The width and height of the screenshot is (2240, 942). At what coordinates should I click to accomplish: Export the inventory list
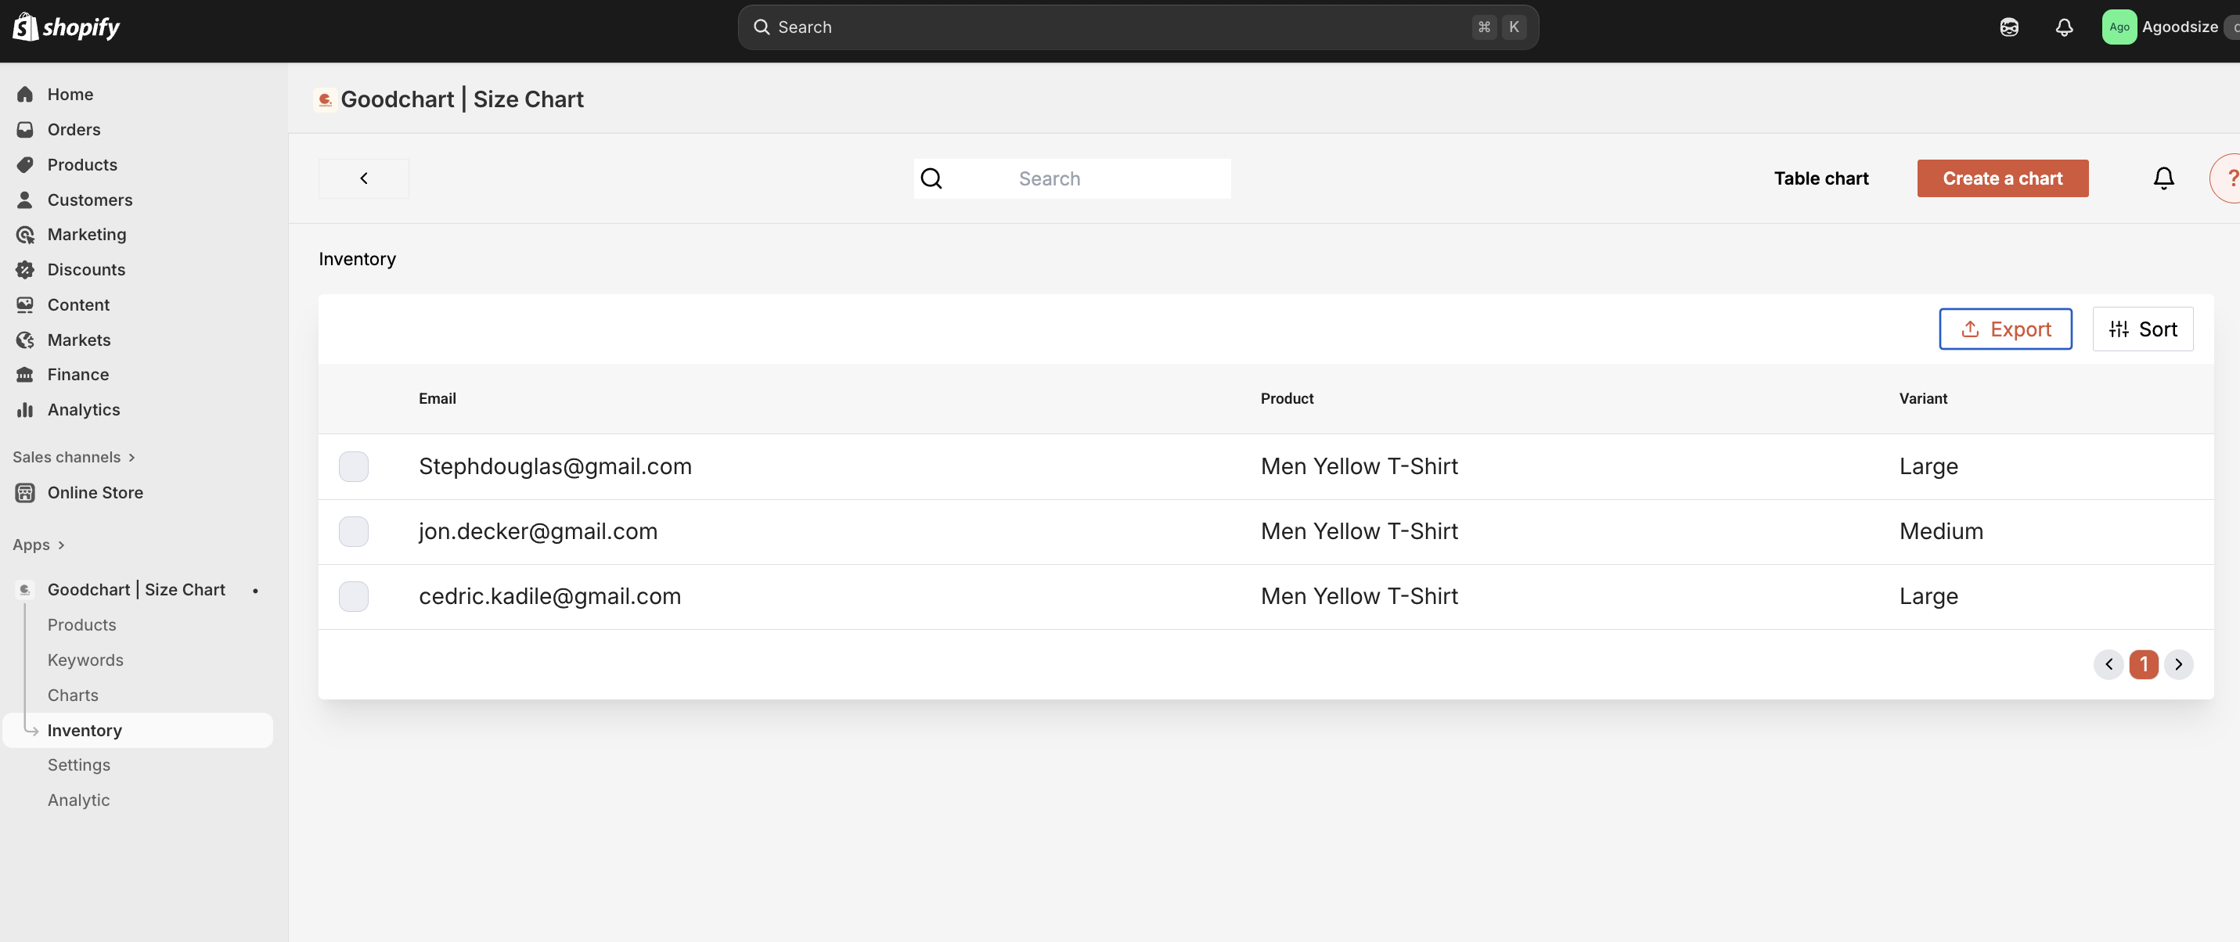[x=2005, y=329]
